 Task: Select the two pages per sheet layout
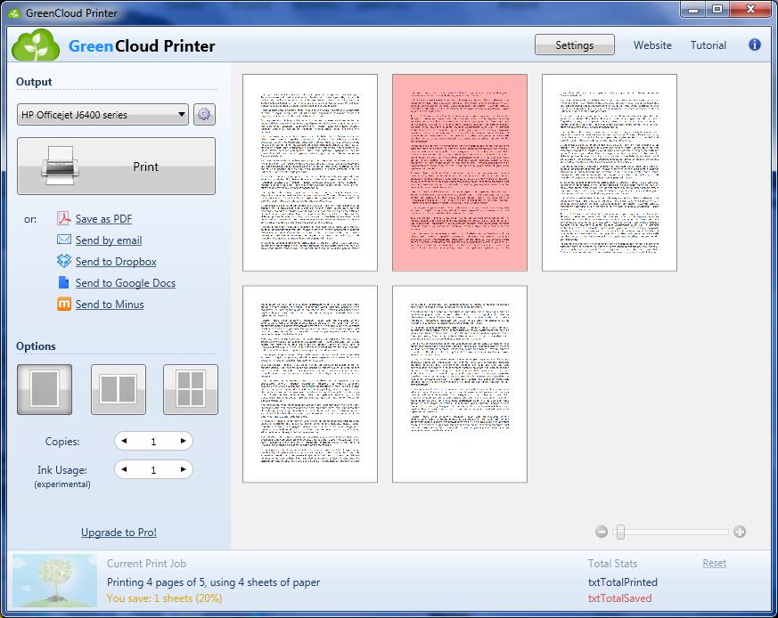(x=117, y=389)
